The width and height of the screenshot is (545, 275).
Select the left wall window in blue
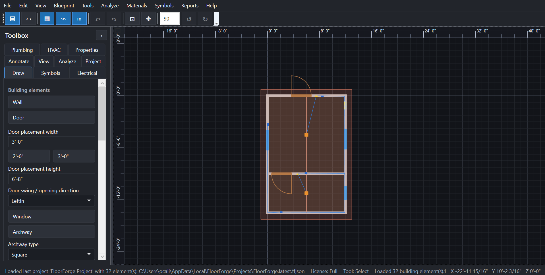tap(268, 140)
